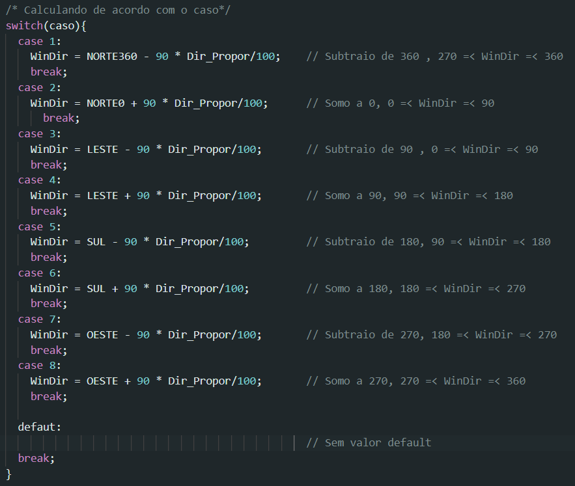Image resolution: width=575 pixels, height=486 pixels.
Task: Select the NORTE360 constant
Action: 111,57
